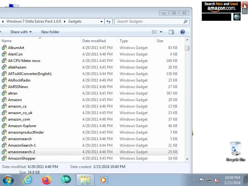The height and width of the screenshot is (186, 248).
Task: Sort files by the Size column
Action: [167, 41]
